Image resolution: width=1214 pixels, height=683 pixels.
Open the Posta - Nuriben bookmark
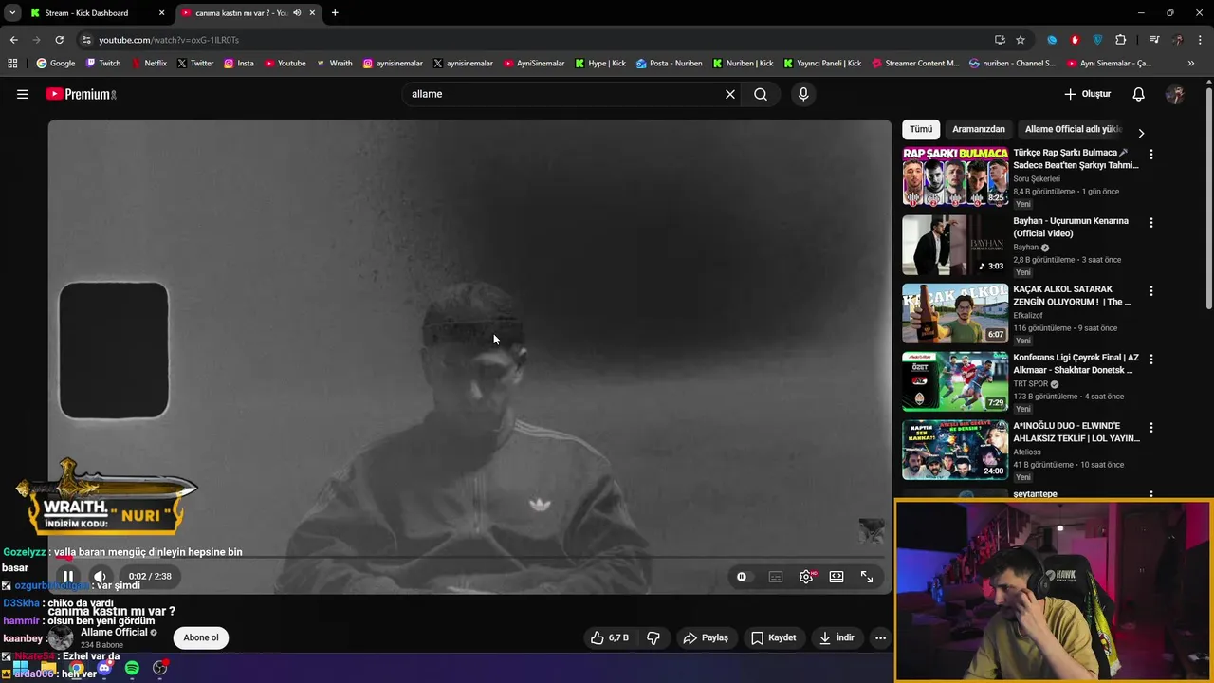[x=669, y=64]
